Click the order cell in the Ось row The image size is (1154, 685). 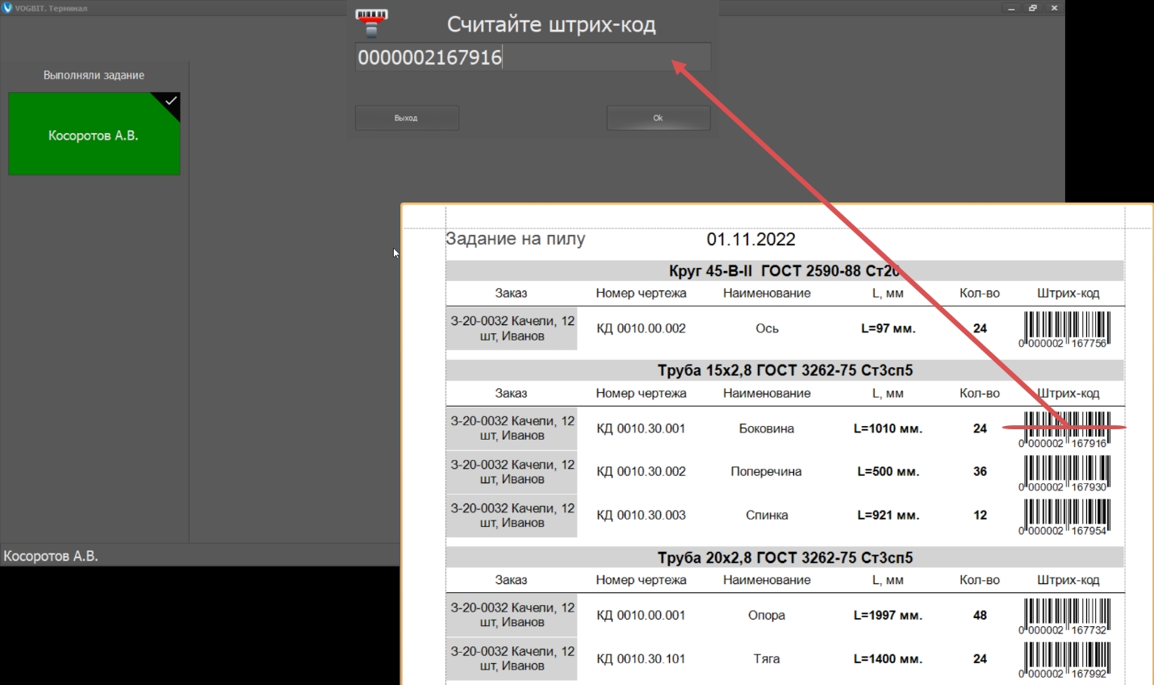[x=512, y=328]
